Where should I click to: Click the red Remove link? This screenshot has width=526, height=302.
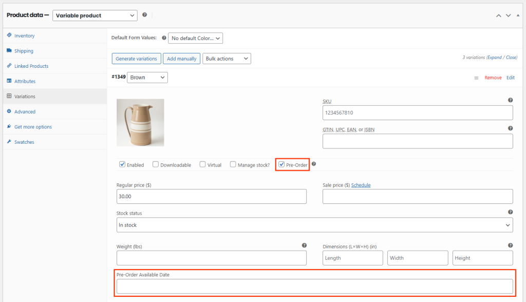pos(493,78)
